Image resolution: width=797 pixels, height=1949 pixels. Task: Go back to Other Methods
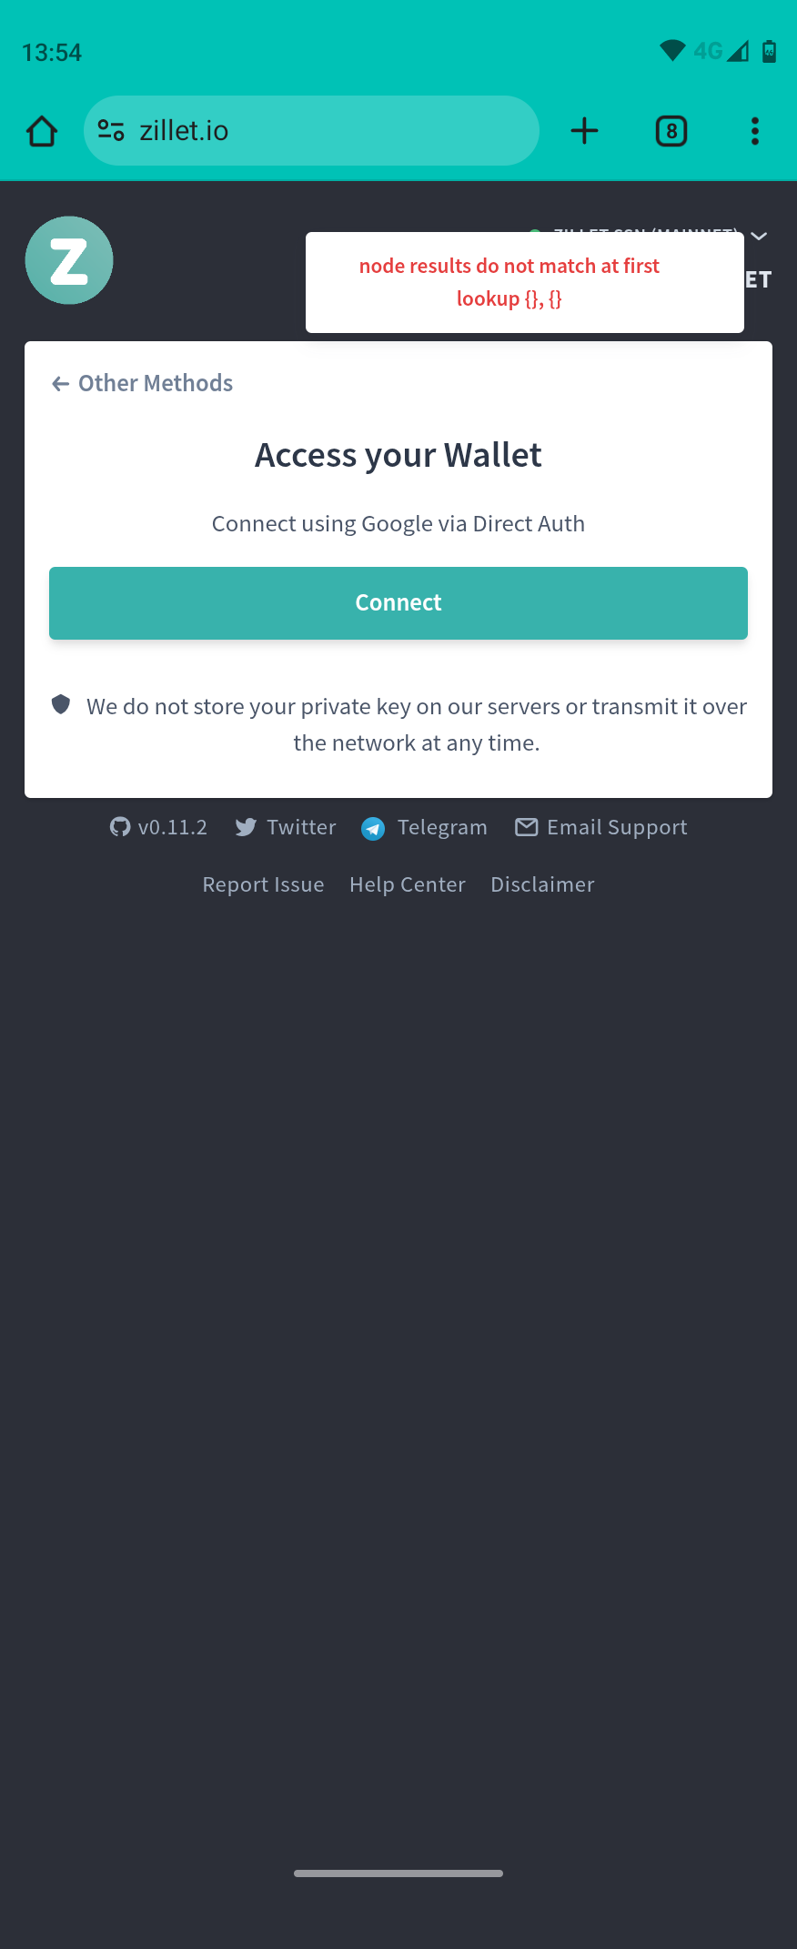[x=143, y=383]
